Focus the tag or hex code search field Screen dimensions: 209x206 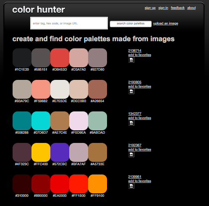click(69, 23)
